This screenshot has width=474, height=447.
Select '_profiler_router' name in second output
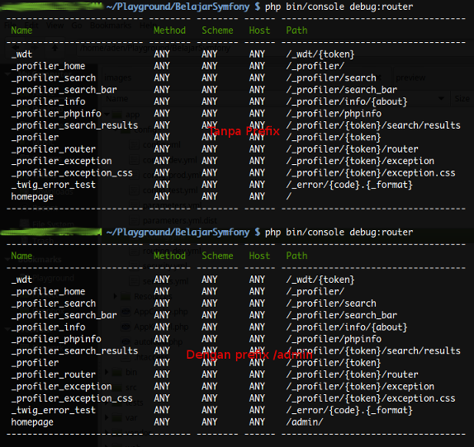click(x=53, y=374)
